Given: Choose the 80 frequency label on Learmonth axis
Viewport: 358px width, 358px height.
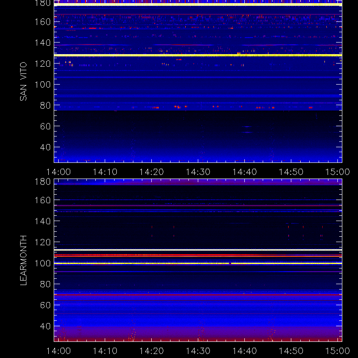Looking at the screenshot, I should coord(45,284).
